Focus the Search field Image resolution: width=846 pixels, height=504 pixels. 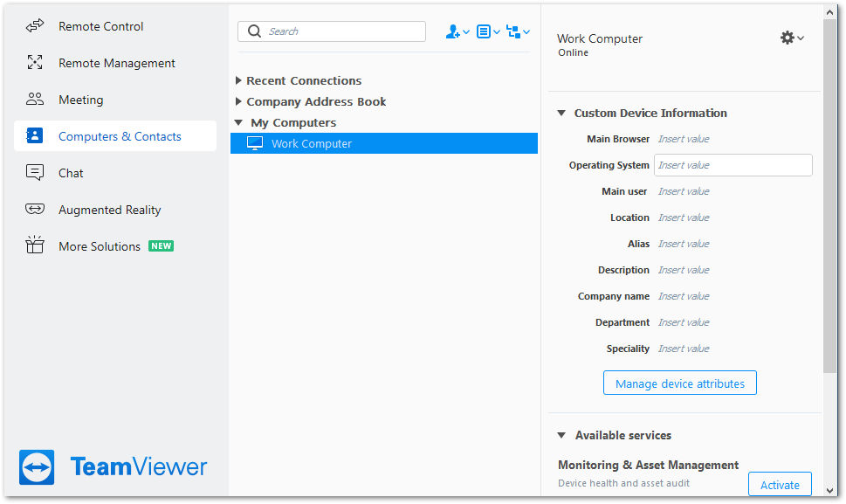331,31
